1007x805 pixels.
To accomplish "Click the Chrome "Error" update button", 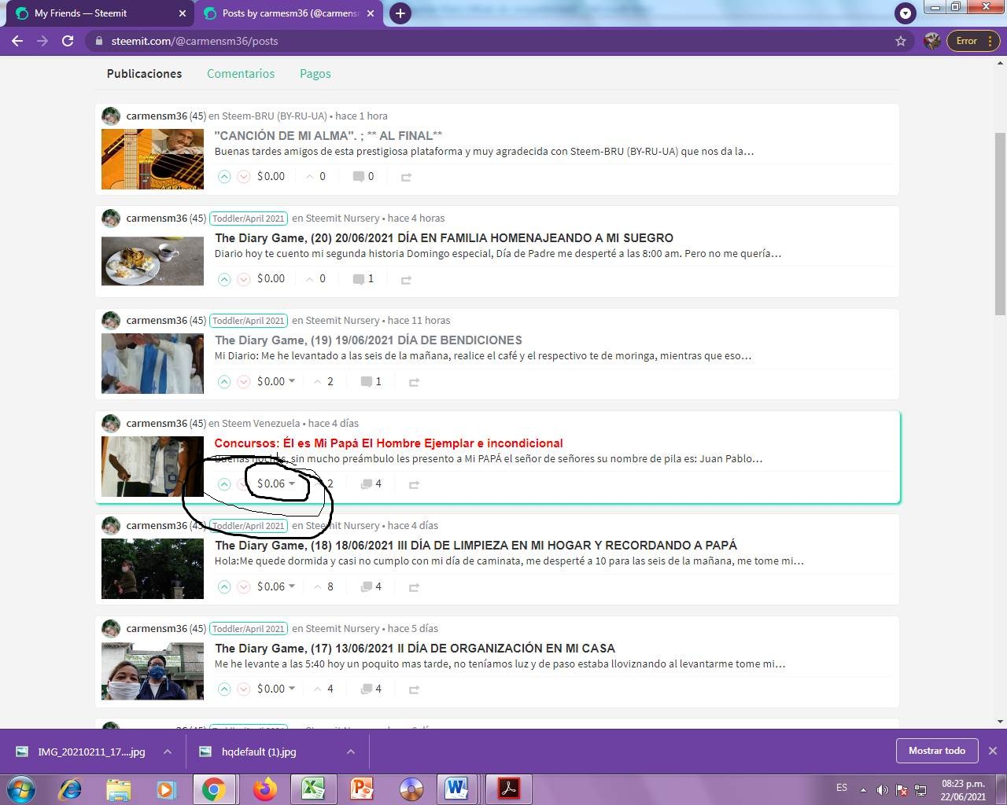I will tap(973, 41).
